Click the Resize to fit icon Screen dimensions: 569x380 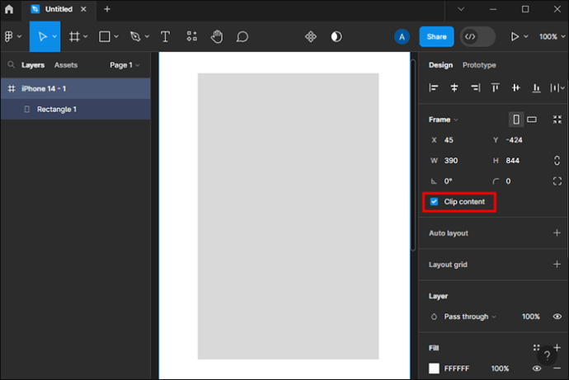[x=557, y=120]
